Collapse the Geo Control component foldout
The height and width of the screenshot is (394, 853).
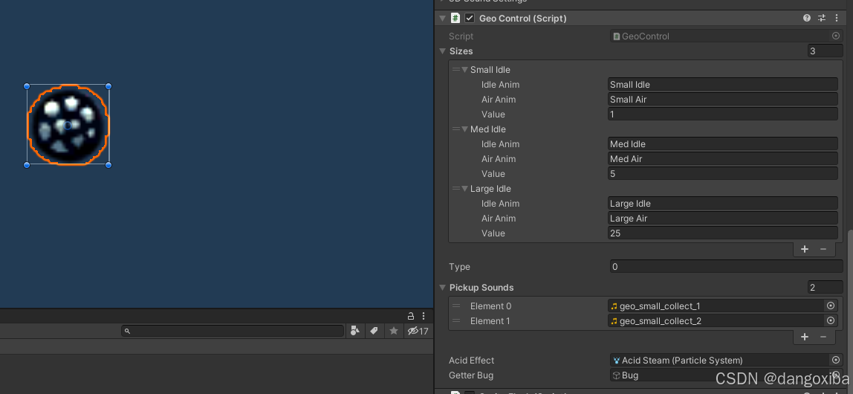click(x=442, y=18)
